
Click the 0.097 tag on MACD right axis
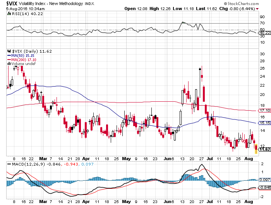coord(264,180)
